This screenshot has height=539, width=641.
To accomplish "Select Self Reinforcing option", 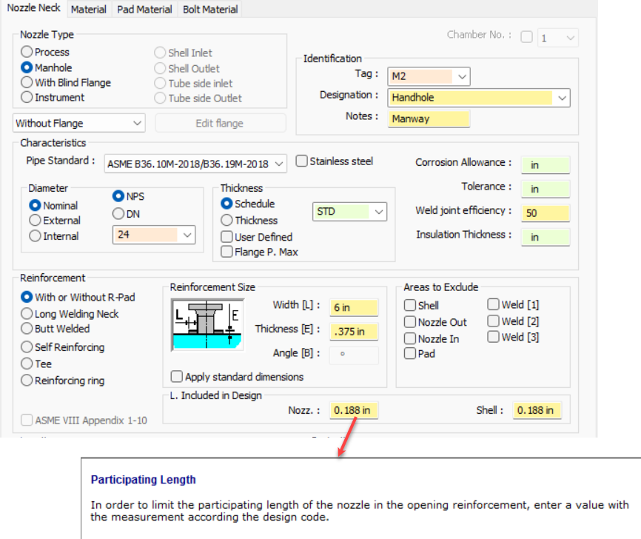I will (x=63, y=347).
